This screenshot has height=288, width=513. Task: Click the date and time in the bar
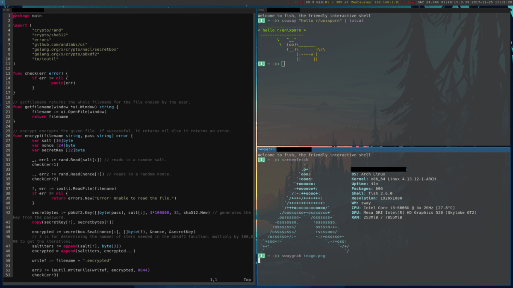[492, 2]
